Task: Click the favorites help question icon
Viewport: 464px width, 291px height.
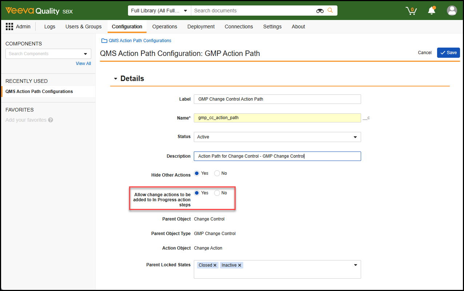Action: [x=51, y=120]
